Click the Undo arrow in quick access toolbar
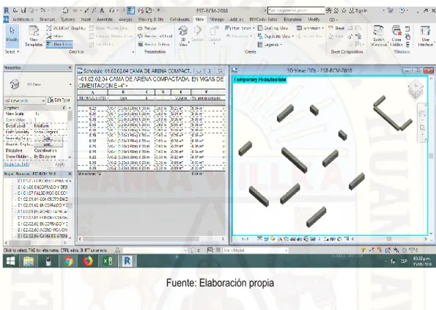 coord(43,10)
